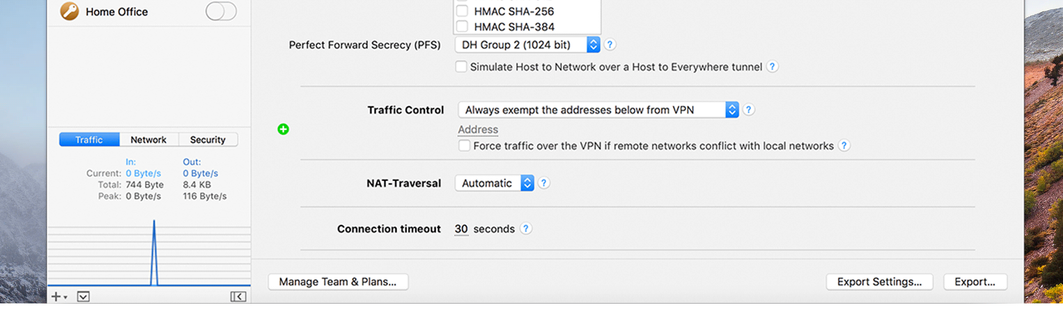The height and width of the screenshot is (323, 1063).
Task: Click the green add address plus icon
Action: point(283,129)
